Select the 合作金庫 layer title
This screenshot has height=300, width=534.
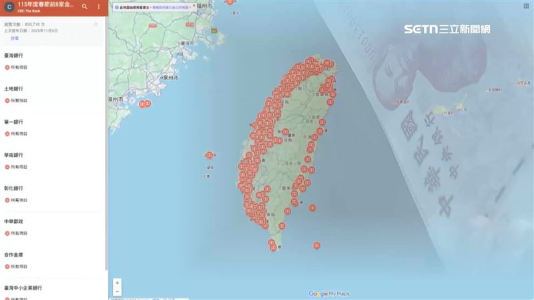(13, 255)
